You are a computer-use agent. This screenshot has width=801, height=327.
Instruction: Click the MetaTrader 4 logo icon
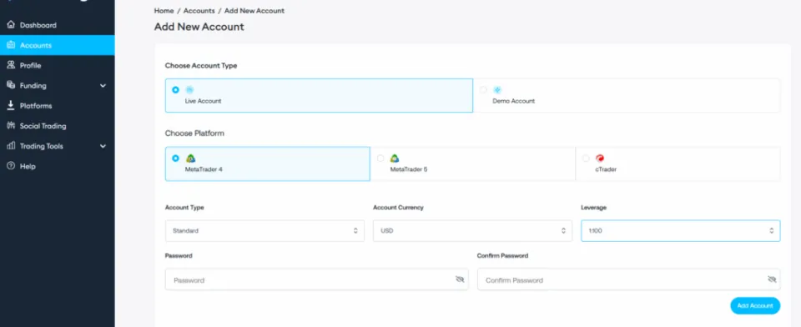(x=190, y=158)
